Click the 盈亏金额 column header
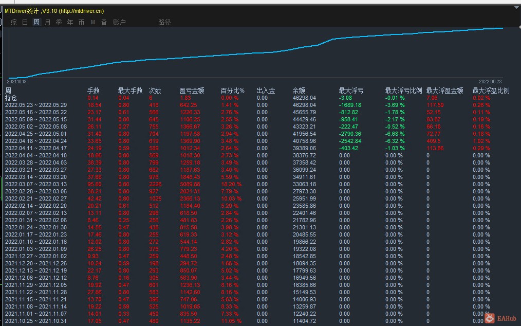This screenshot has width=521, height=326. click(192, 90)
